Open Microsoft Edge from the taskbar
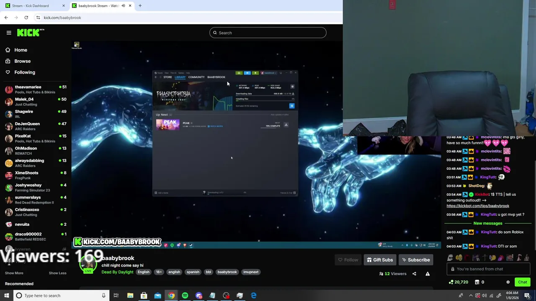 click(x=254, y=296)
